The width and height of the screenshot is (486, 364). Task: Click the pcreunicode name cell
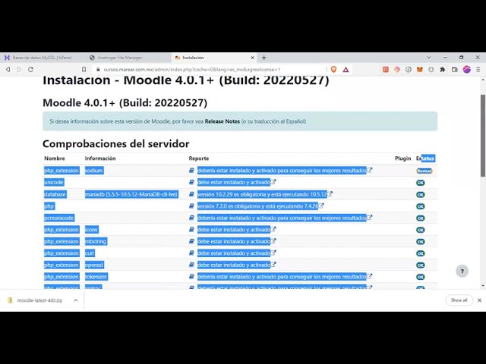59,218
